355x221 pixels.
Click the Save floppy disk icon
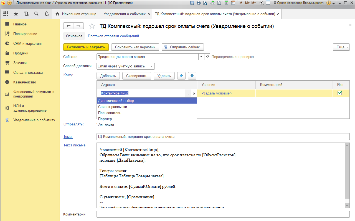192,3
